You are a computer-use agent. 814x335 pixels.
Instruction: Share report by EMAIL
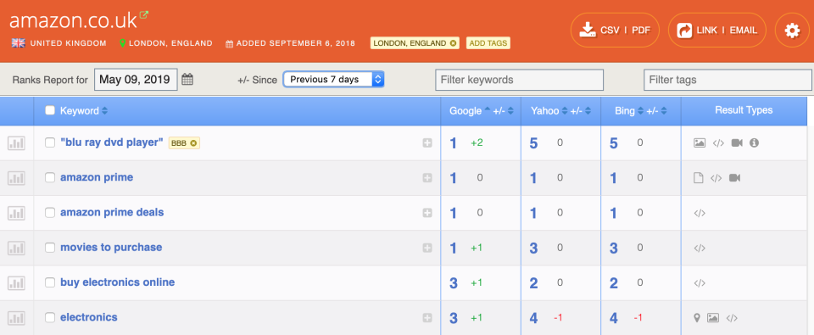[x=744, y=31]
